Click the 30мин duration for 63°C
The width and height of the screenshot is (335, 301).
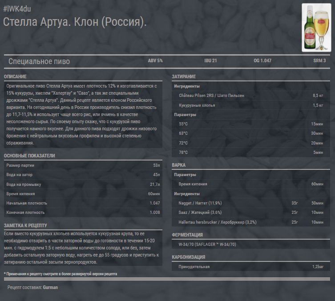pyautogui.click(x=317, y=133)
